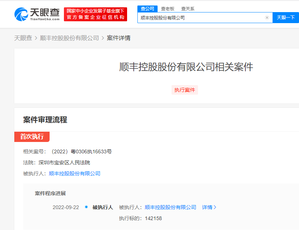Click the 执行案件 tag
Viewport: 299px width, 230px height.
click(185, 90)
